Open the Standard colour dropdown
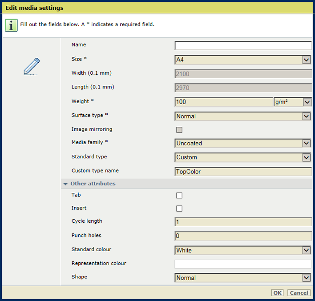315x301 pixels. (x=243, y=250)
